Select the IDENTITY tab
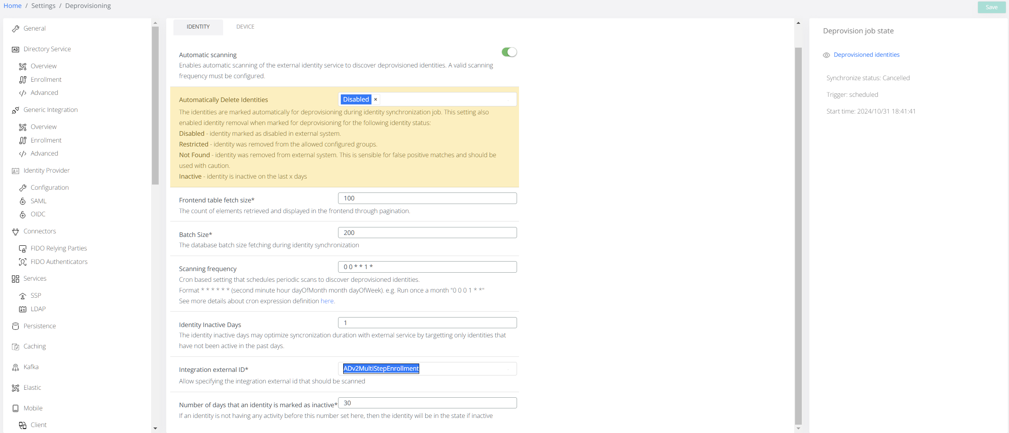1009x433 pixels. (x=198, y=27)
